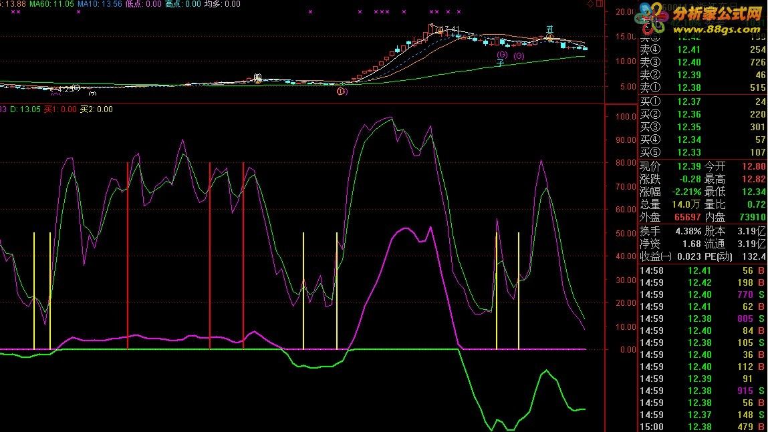Select the 50.00 label on the indicator axis
The width and height of the screenshot is (768, 432).
[626, 234]
